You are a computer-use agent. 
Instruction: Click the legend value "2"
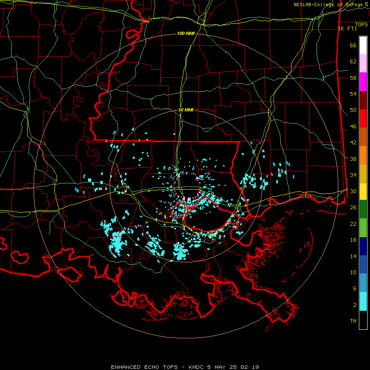(355, 305)
